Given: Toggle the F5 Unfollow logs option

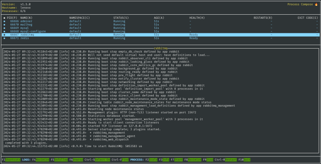Looking at the screenshot, I should [x=59, y=160].
